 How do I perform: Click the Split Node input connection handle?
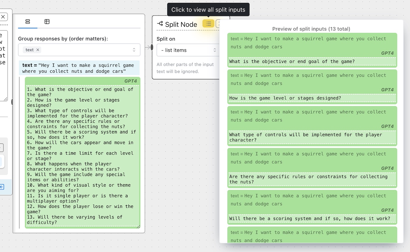pos(152,47)
